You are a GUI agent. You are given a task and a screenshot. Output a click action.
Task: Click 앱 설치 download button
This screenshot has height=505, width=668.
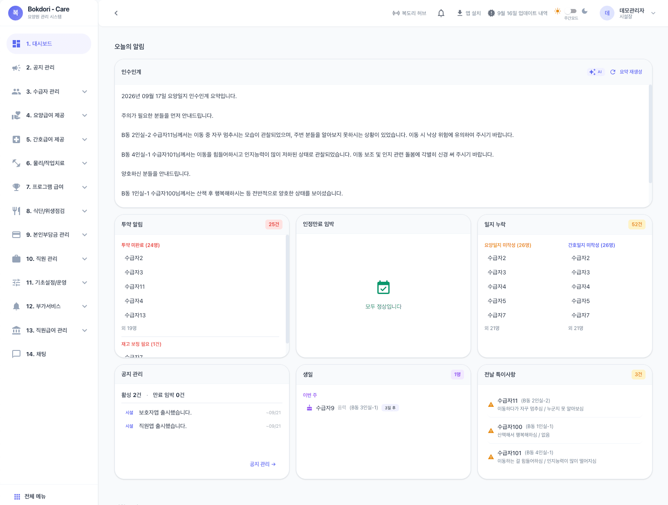(468, 13)
